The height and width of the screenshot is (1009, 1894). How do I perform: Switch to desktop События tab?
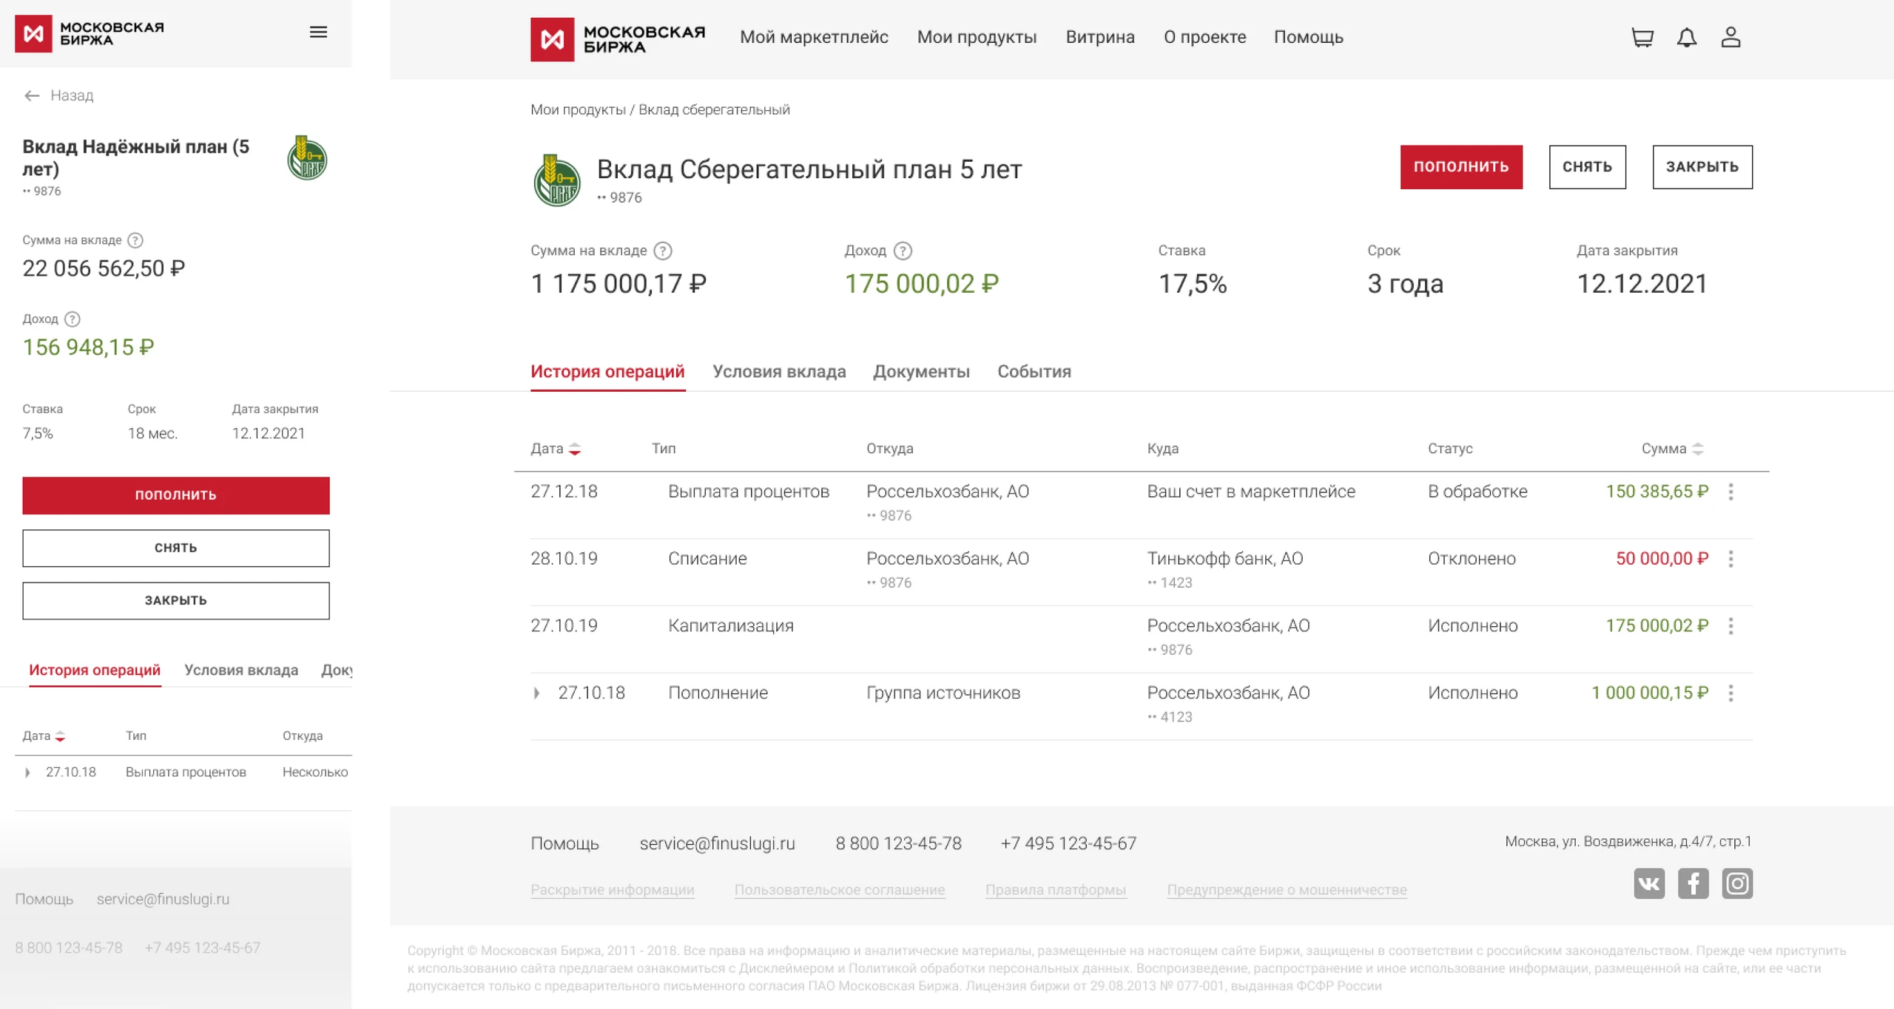[1034, 372]
